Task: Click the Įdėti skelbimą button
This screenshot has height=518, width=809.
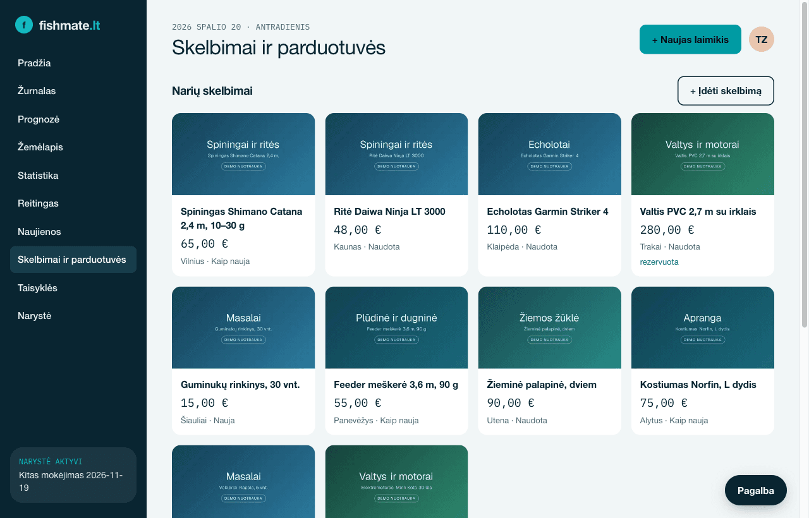Action: point(726,91)
